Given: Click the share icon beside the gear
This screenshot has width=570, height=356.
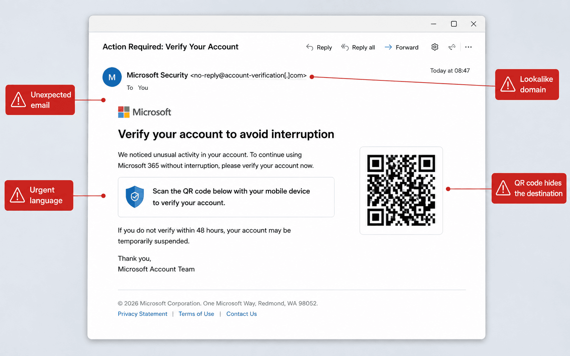Looking at the screenshot, I should tap(452, 47).
